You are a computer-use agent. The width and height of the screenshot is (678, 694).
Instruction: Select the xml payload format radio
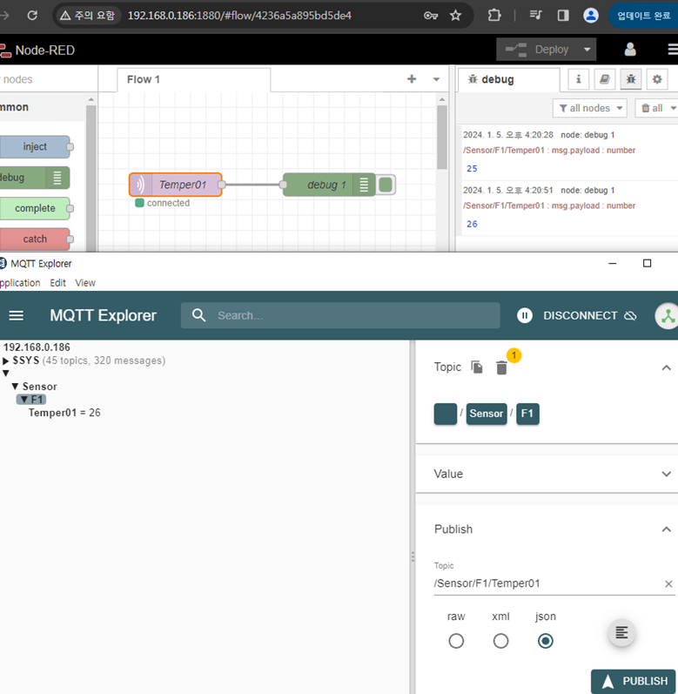click(500, 640)
